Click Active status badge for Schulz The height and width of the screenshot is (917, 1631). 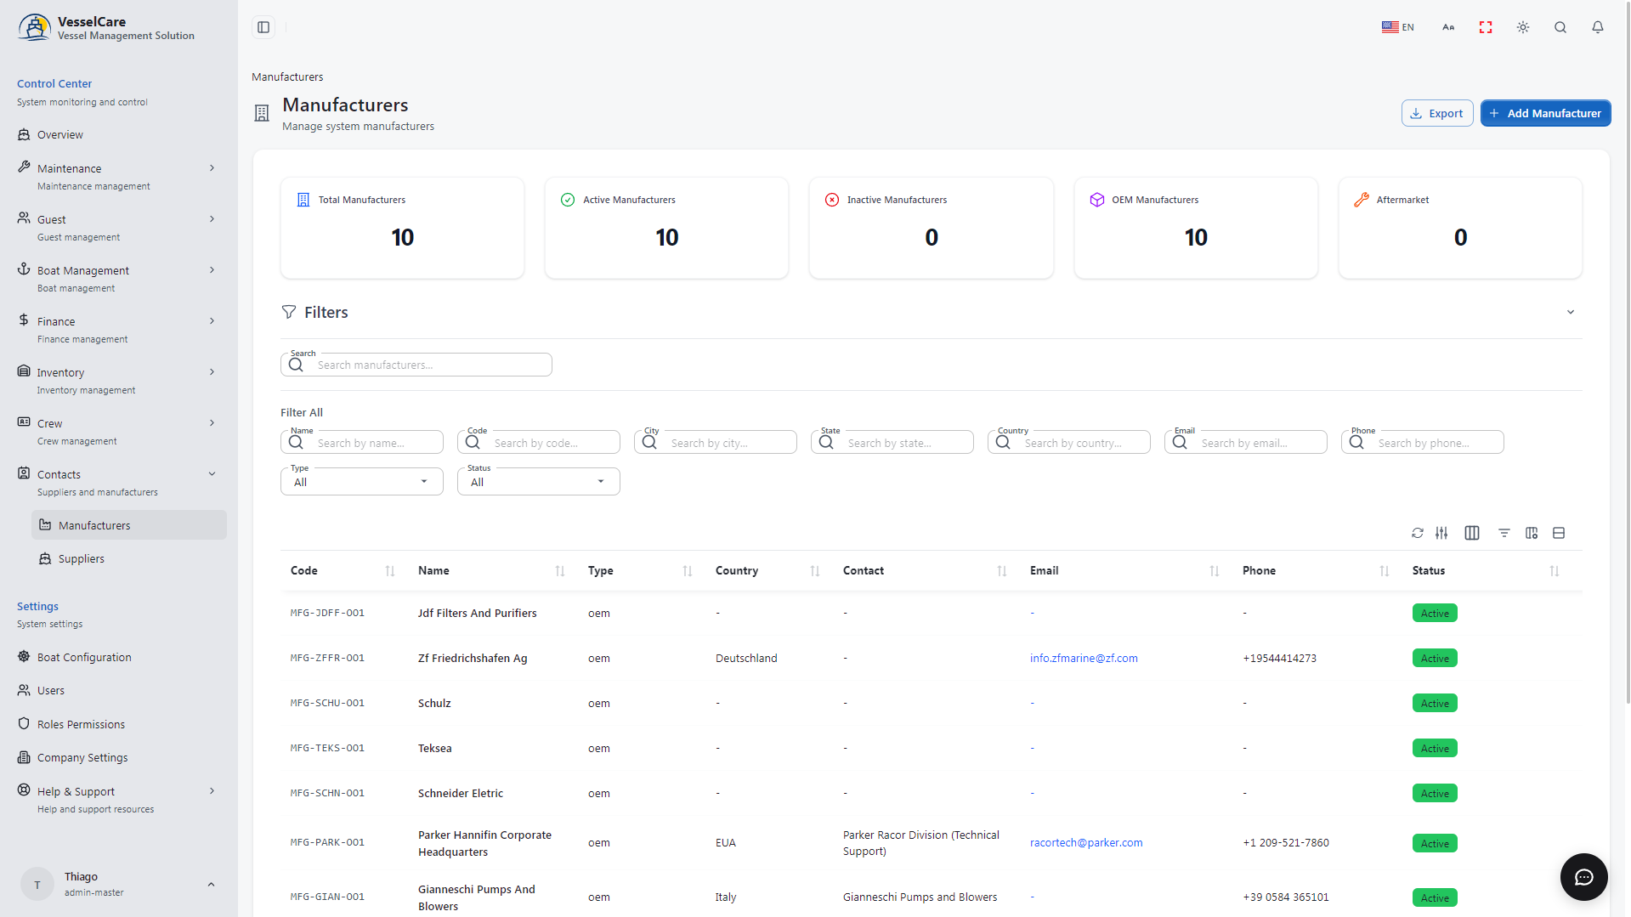[1435, 703]
